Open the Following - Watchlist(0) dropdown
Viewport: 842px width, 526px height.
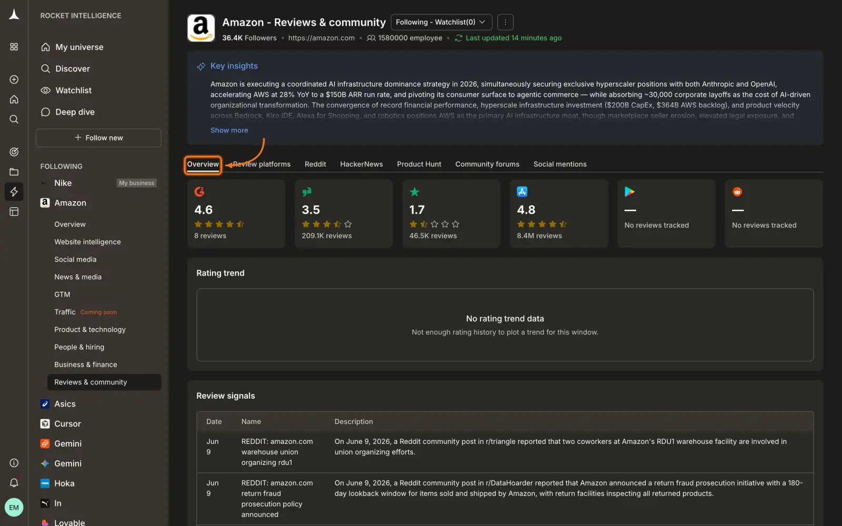coord(442,22)
